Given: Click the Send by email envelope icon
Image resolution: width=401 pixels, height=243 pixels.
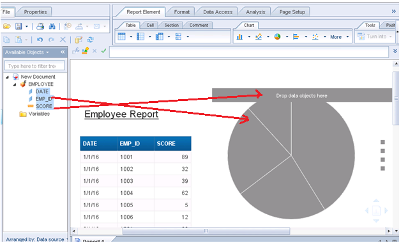Looking at the screenshot, I should coord(96,26).
